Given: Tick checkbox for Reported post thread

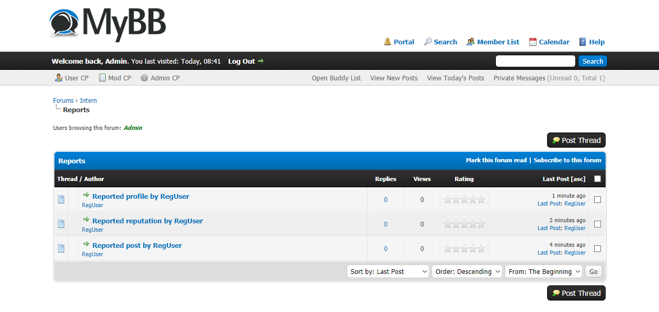Looking at the screenshot, I should 598,248.
